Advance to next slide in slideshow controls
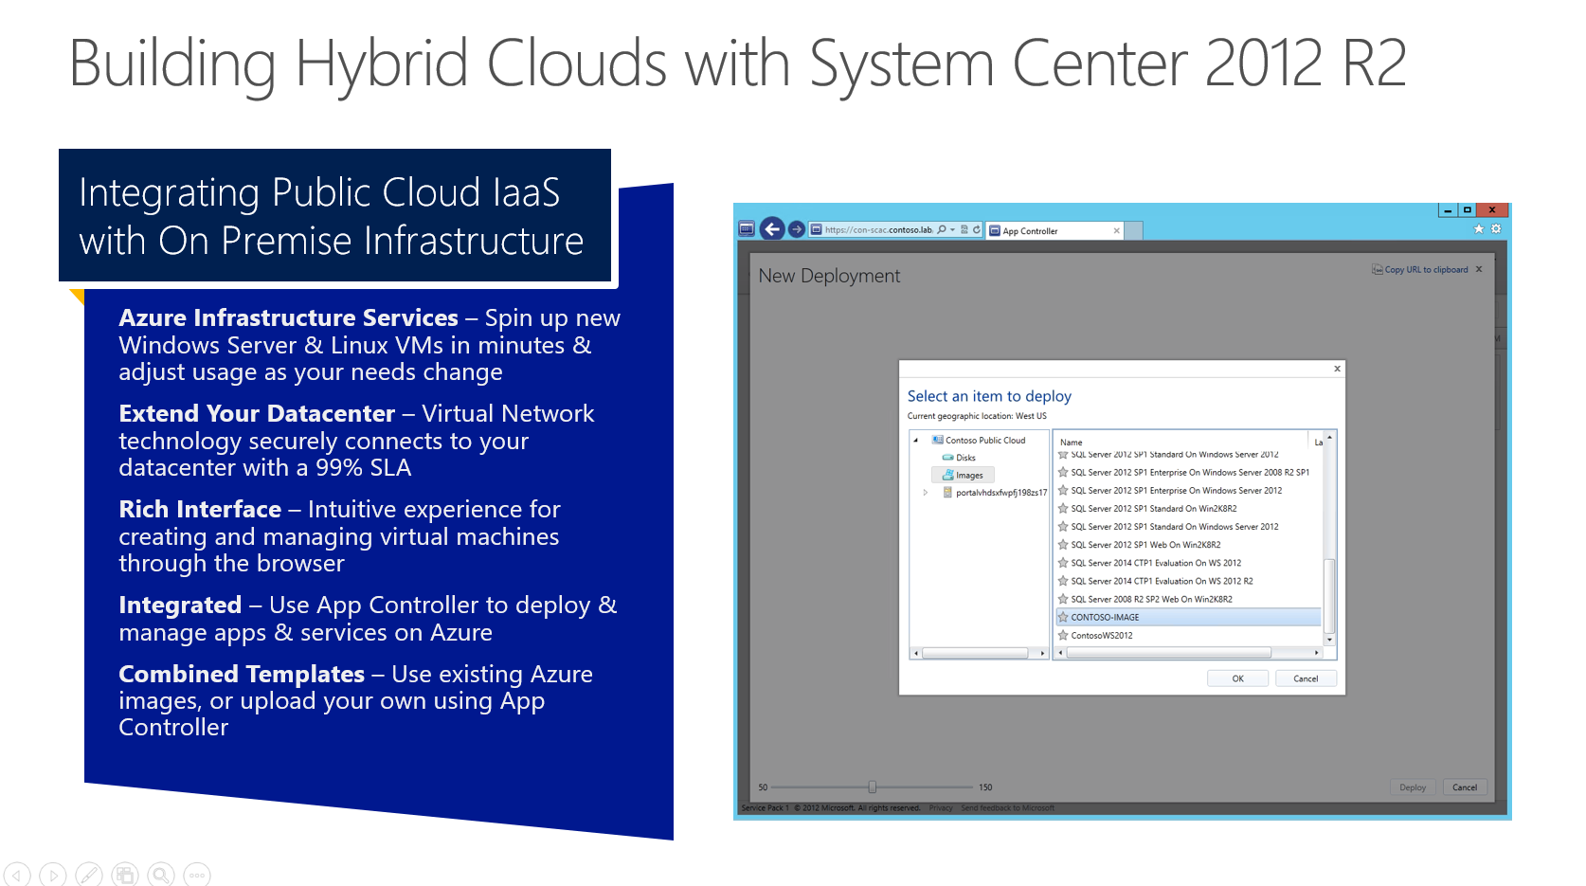Image resolution: width=1586 pixels, height=886 pixels. pyautogui.click(x=53, y=875)
